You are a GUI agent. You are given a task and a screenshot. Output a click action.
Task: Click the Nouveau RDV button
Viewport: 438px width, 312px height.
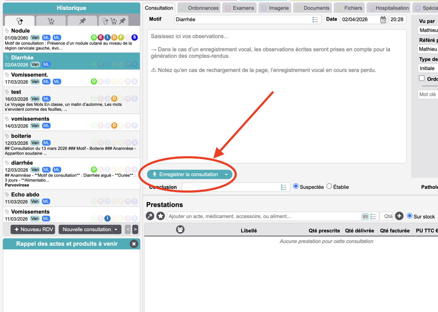(34, 229)
